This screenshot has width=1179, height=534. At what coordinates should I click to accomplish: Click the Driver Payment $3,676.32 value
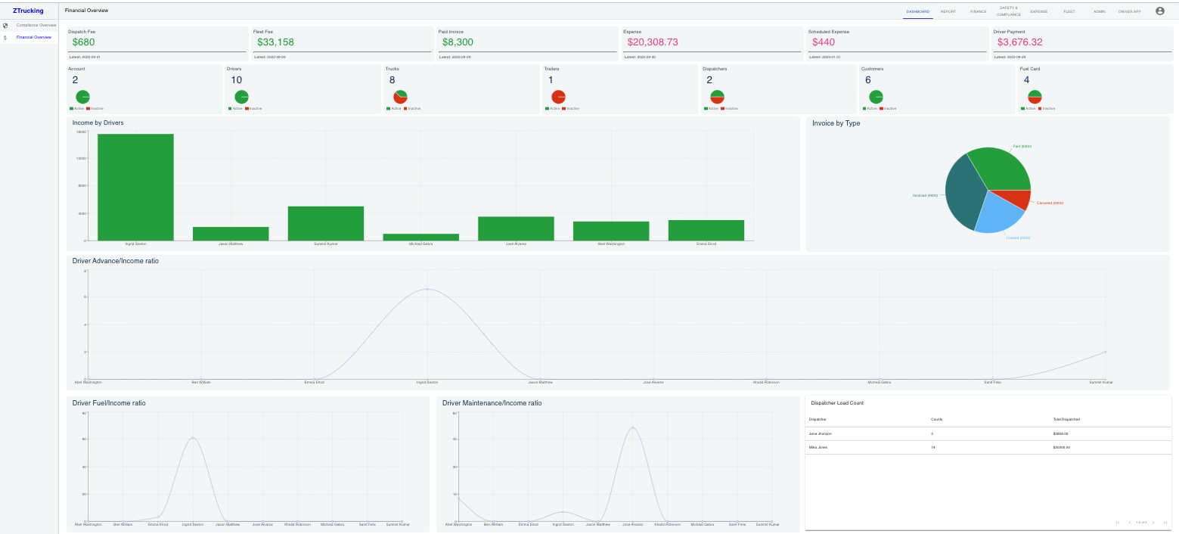[1020, 42]
